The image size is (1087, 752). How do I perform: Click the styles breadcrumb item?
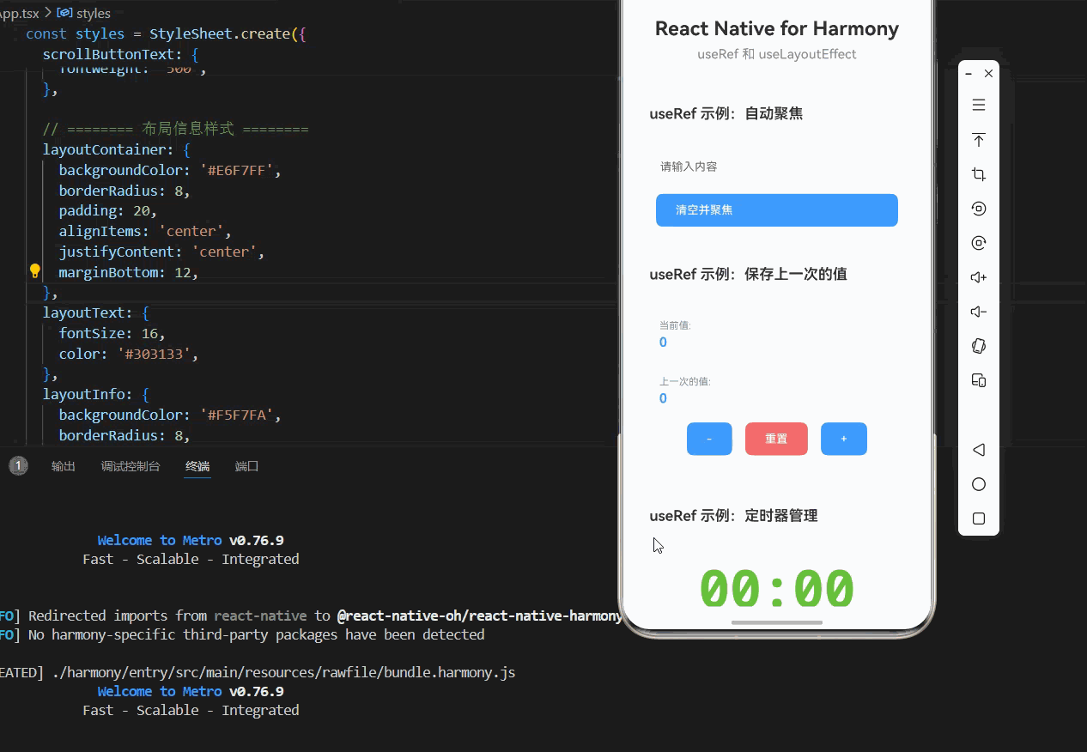[93, 13]
